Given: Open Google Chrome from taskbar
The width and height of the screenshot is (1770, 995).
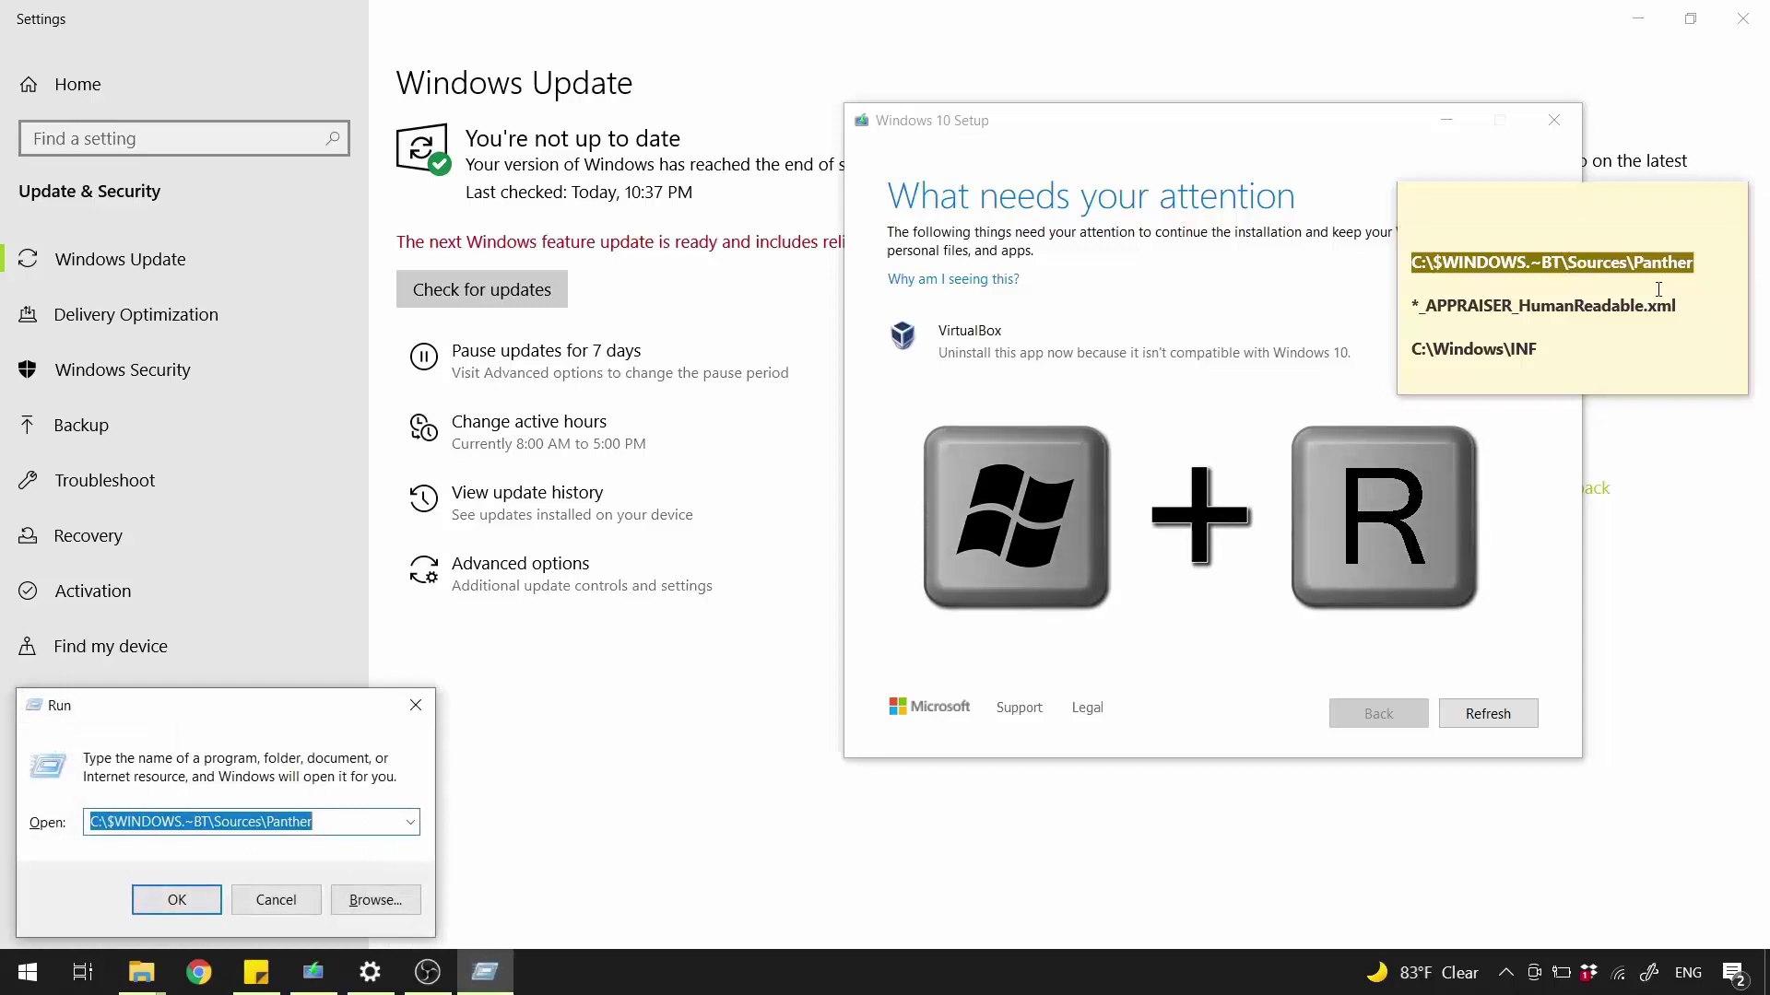Looking at the screenshot, I should [x=198, y=972].
